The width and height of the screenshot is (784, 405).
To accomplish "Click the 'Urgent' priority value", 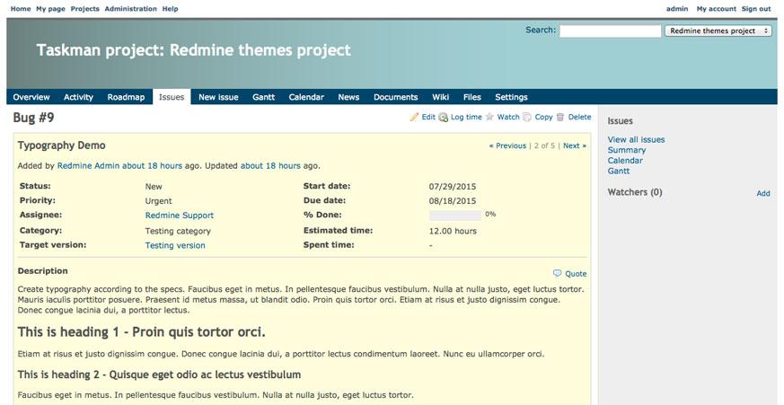I will tap(158, 201).
